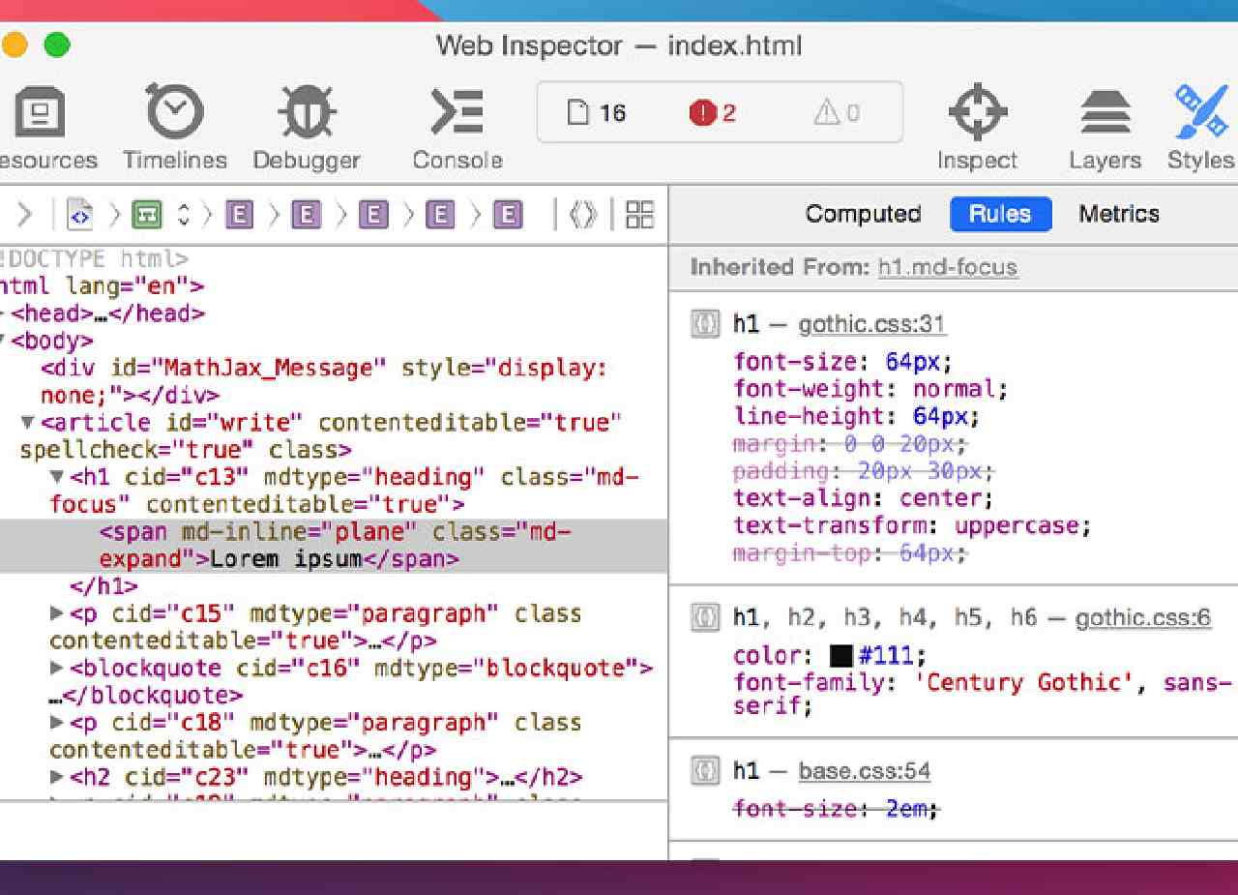Click the first purple E element breadcrumb

[239, 215]
